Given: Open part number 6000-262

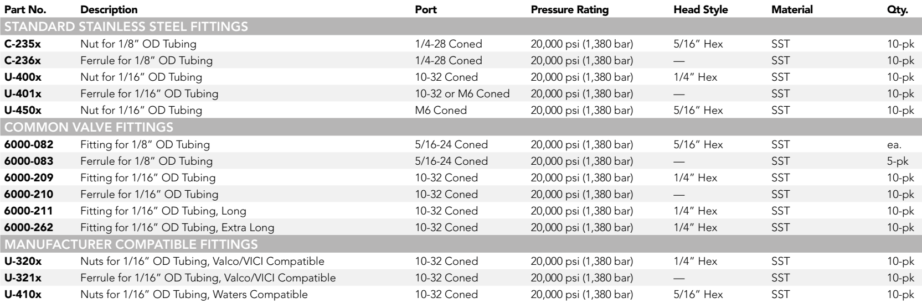Looking at the screenshot, I should click(29, 228).
